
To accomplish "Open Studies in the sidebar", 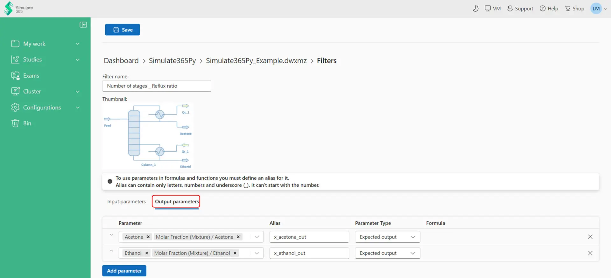I will pyautogui.click(x=32, y=59).
